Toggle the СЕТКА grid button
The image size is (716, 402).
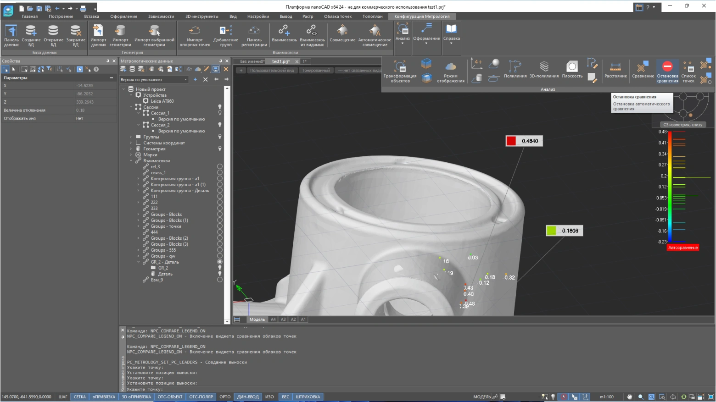click(80, 397)
